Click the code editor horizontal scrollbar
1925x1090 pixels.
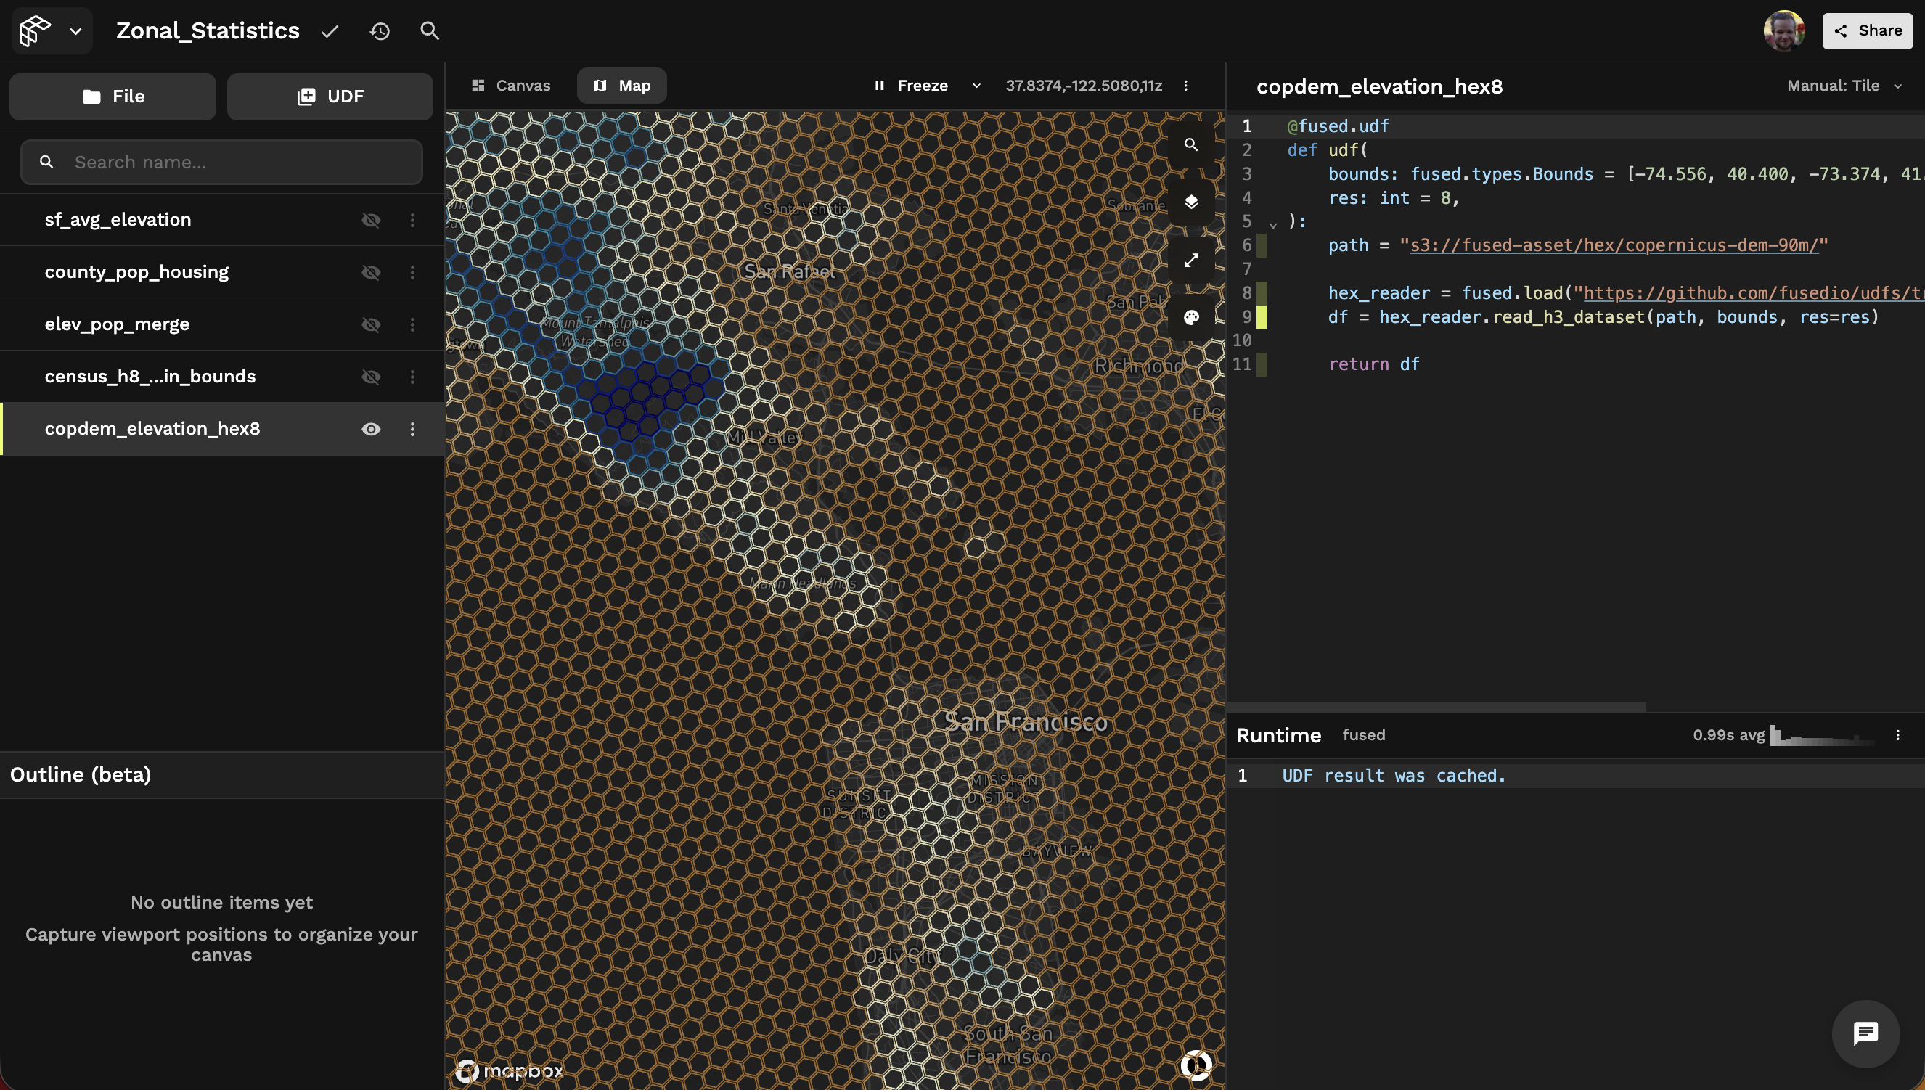(1436, 706)
